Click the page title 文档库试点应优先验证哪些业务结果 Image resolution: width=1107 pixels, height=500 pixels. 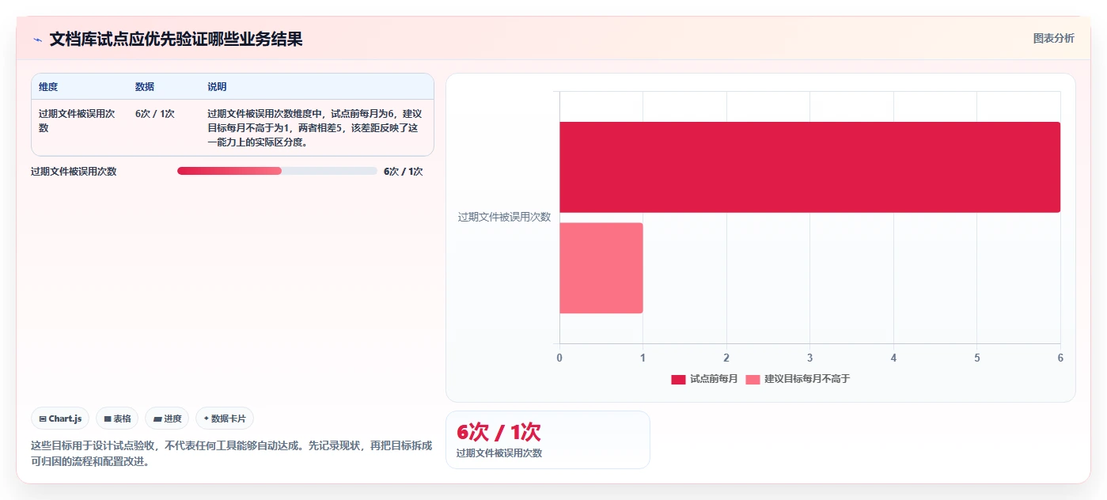[176, 39]
